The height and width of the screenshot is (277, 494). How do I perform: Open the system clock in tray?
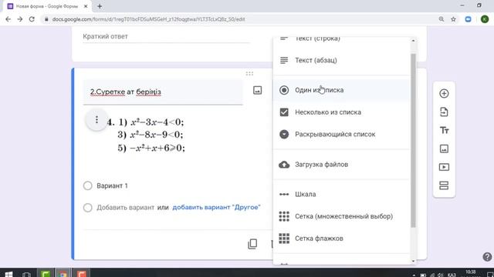pyautogui.click(x=471, y=273)
